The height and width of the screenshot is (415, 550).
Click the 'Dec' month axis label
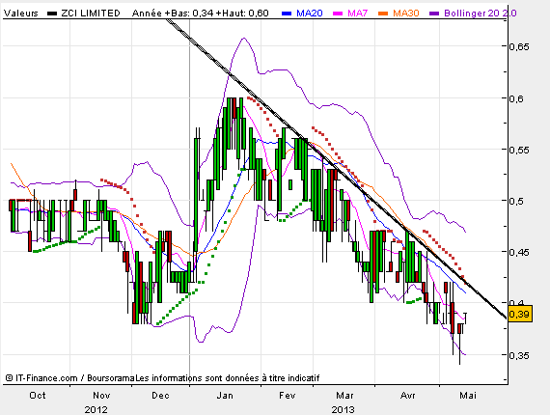[160, 396]
